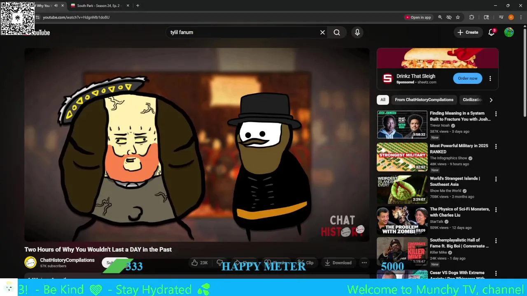Viewport: 527px width, 296px height.
Task: Visit Trevor Noah channel name
Action: [x=440, y=125]
